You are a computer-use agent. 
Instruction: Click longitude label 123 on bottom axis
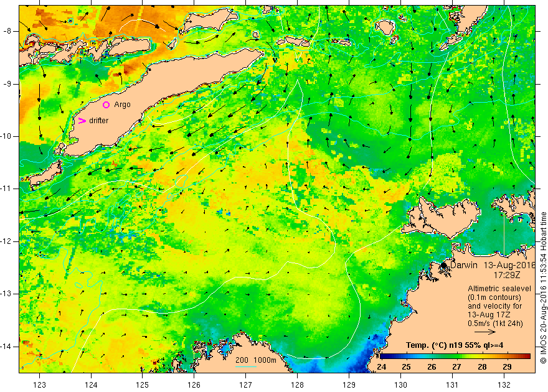point(39,385)
